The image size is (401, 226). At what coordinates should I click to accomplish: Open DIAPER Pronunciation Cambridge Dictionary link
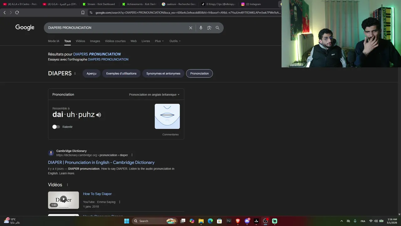coord(101,162)
